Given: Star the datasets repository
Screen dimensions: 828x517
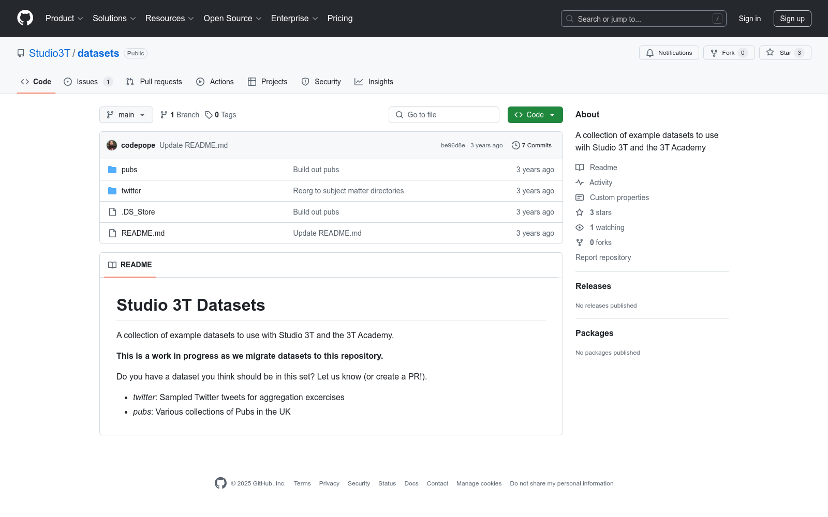Looking at the screenshot, I should (785, 53).
